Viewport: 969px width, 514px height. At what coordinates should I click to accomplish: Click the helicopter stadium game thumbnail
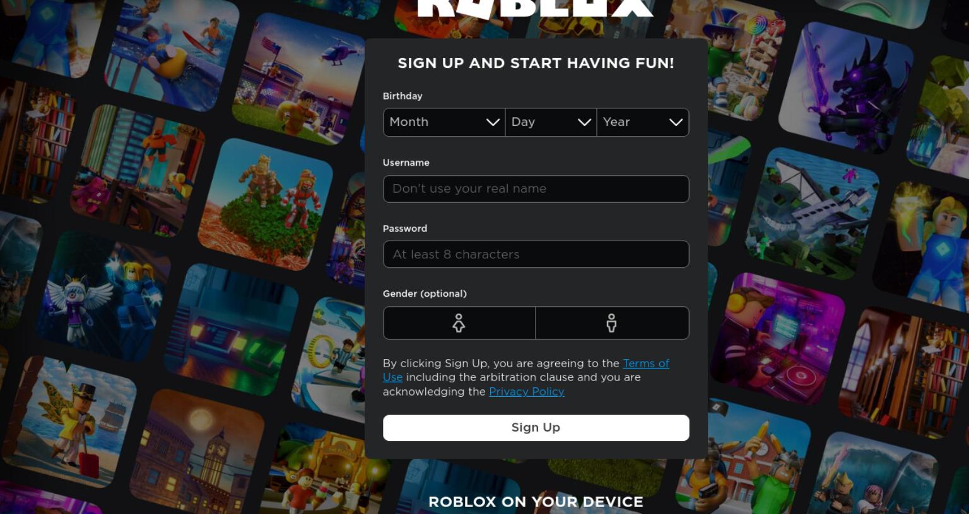(299, 79)
